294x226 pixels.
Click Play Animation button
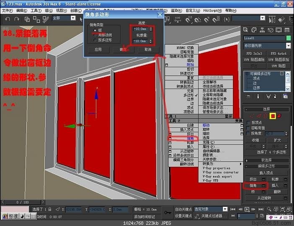coord(247,209)
